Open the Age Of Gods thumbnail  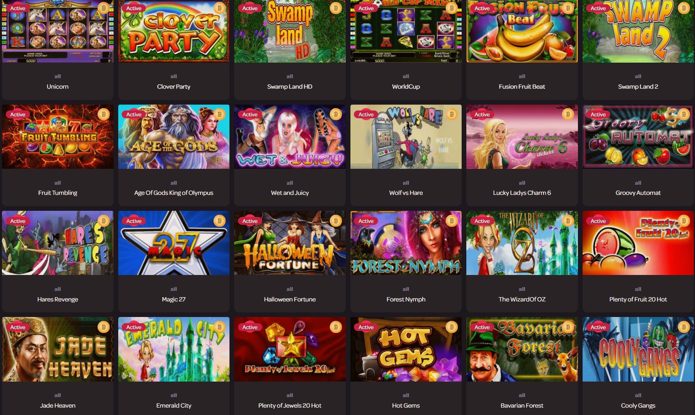click(x=174, y=137)
